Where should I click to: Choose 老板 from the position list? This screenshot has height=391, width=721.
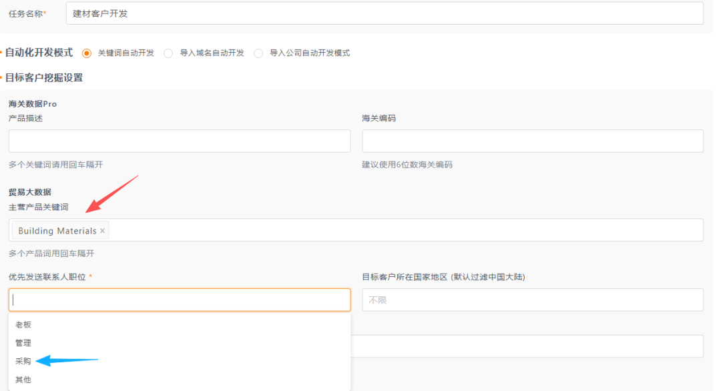click(x=180, y=325)
